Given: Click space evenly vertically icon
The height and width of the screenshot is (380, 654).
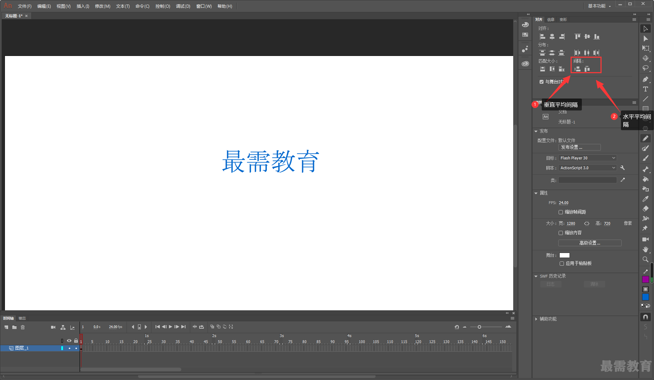Looking at the screenshot, I should click(x=577, y=69).
